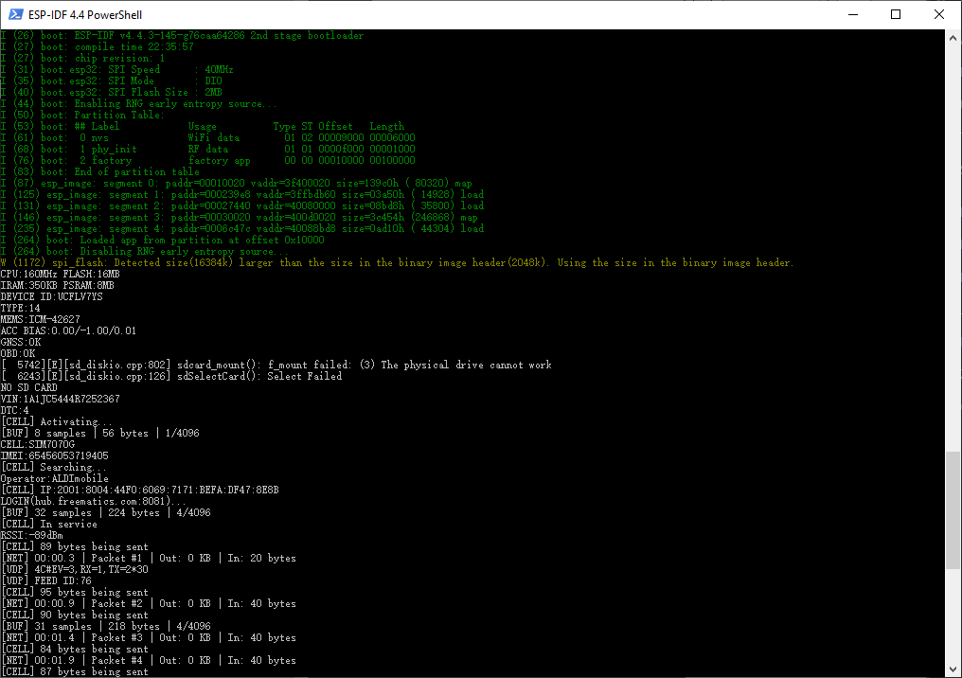
Task: Click the vertical scrollbar thumb
Action: tap(953, 509)
